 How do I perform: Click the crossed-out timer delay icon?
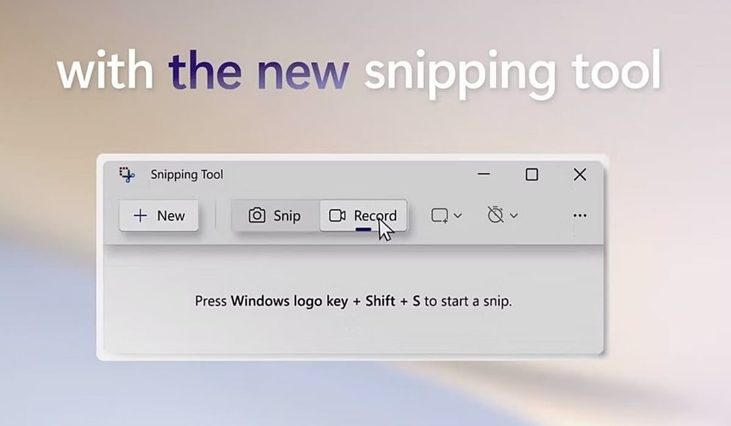pos(496,215)
